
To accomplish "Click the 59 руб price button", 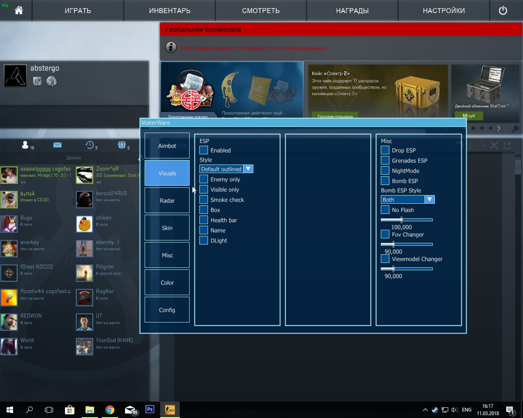I will tap(469, 116).
